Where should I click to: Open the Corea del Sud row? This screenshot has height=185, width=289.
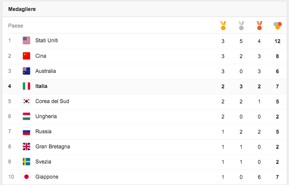tap(52, 101)
